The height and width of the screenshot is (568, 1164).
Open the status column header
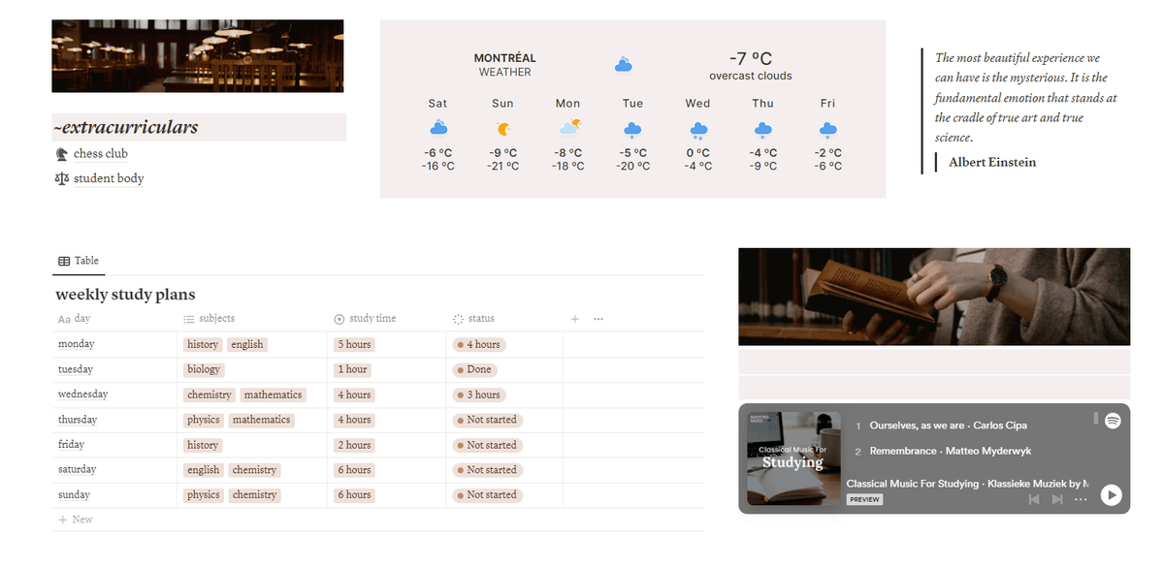pos(481,319)
